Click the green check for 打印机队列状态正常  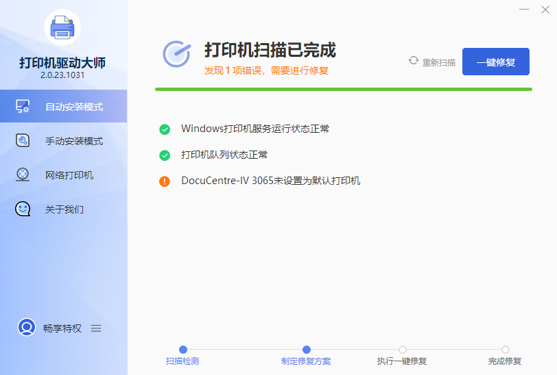pos(165,155)
